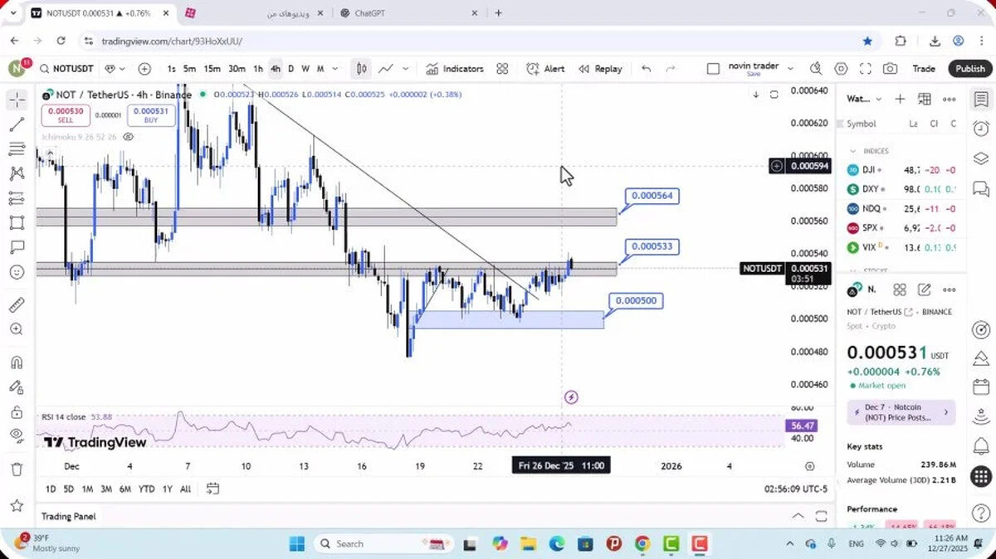This screenshot has height=559, width=996.
Task: Select the 1s timeframe
Action: pyautogui.click(x=171, y=69)
